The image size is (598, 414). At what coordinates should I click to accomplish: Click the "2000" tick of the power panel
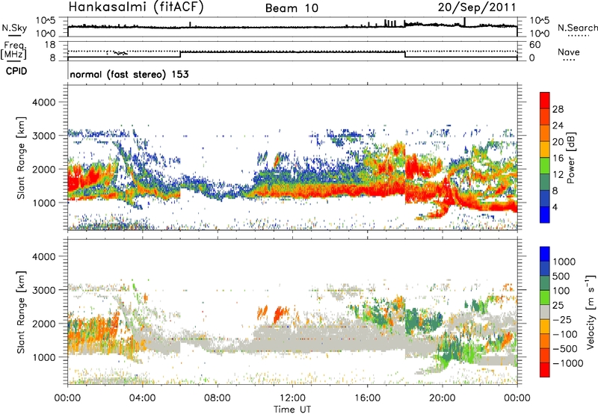[x=43, y=169]
